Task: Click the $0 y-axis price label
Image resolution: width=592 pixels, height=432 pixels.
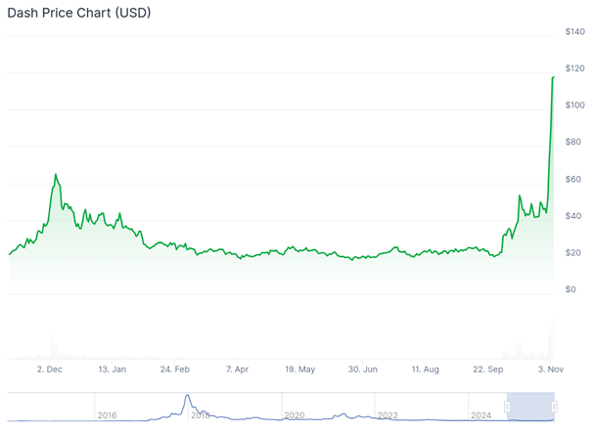Action: click(570, 289)
